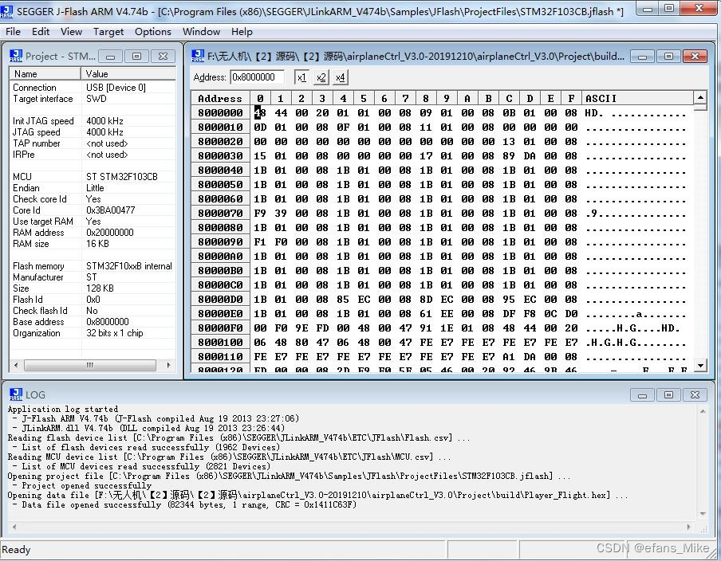Viewport: 721px width, 561px height.
Task: Select the RAM size 16 KB value
Action: 97,244
